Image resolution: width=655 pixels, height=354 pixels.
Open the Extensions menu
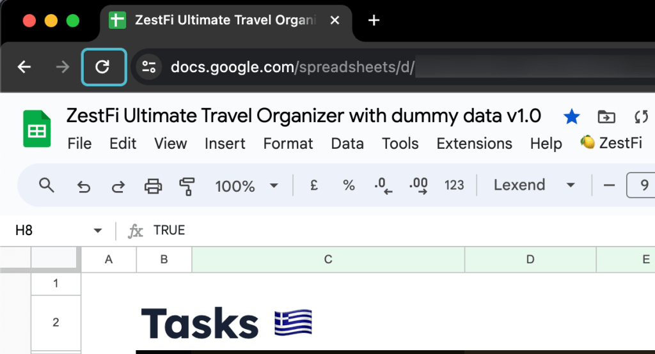tap(474, 144)
